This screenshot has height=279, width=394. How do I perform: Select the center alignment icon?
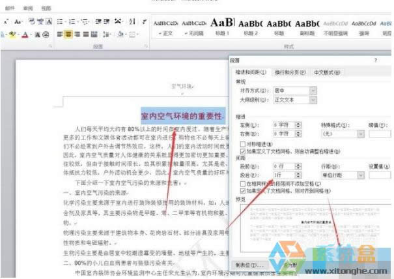coord(68,34)
